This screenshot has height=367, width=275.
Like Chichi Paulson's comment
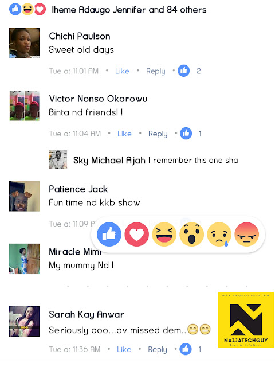coord(122,71)
